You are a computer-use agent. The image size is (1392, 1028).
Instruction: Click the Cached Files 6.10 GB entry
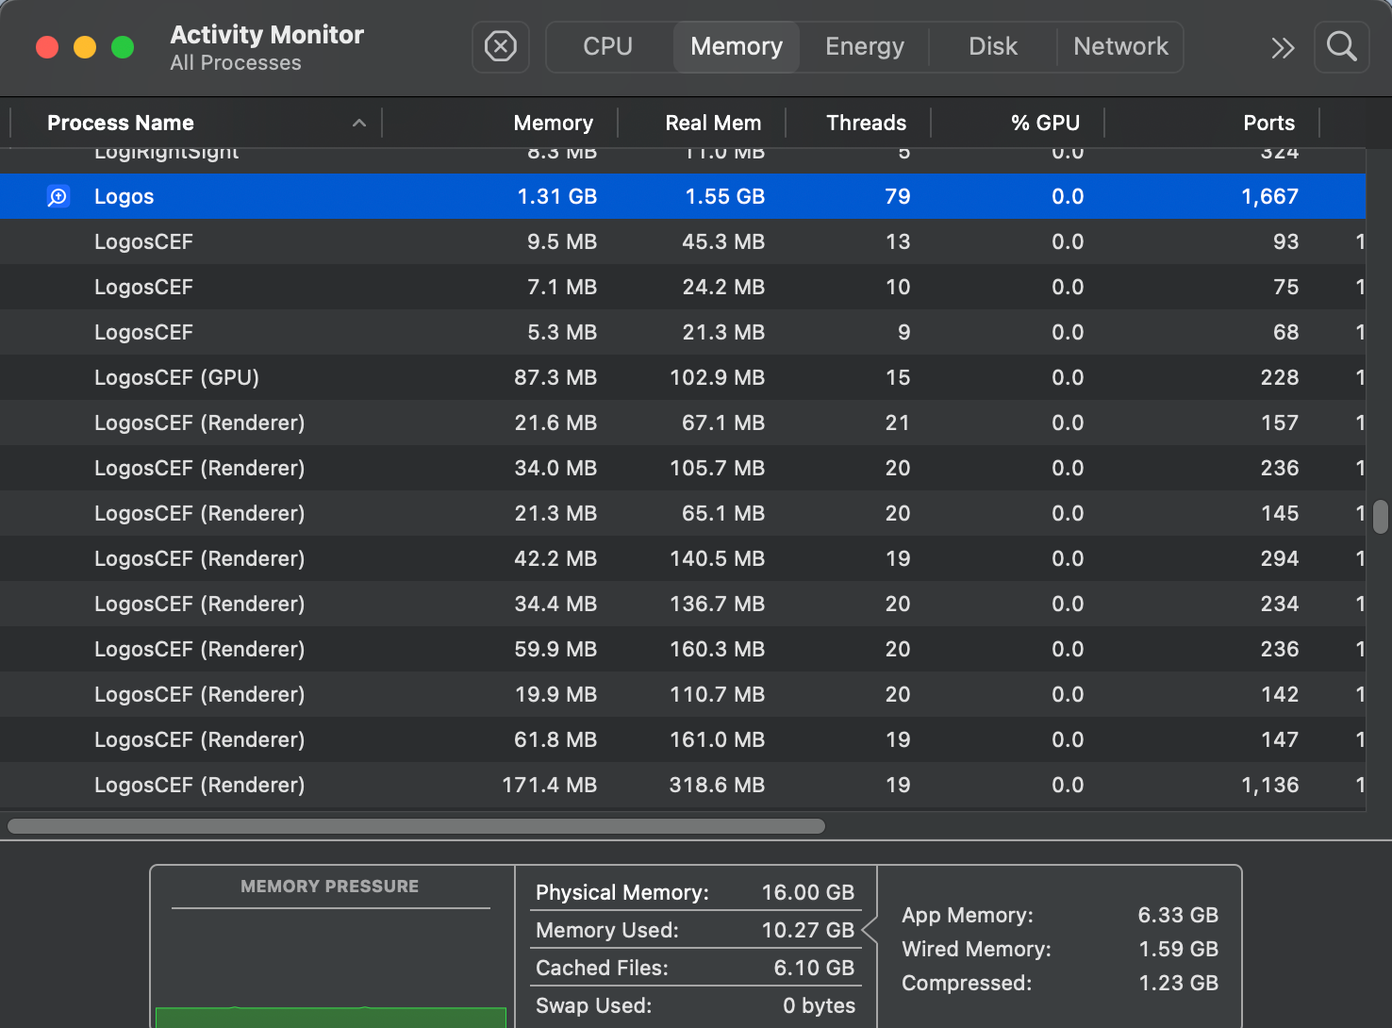pyautogui.click(x=695, y=968)
